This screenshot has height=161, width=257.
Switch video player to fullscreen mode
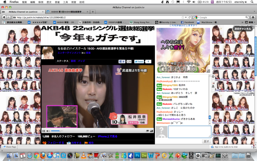(x=151, y=131)
